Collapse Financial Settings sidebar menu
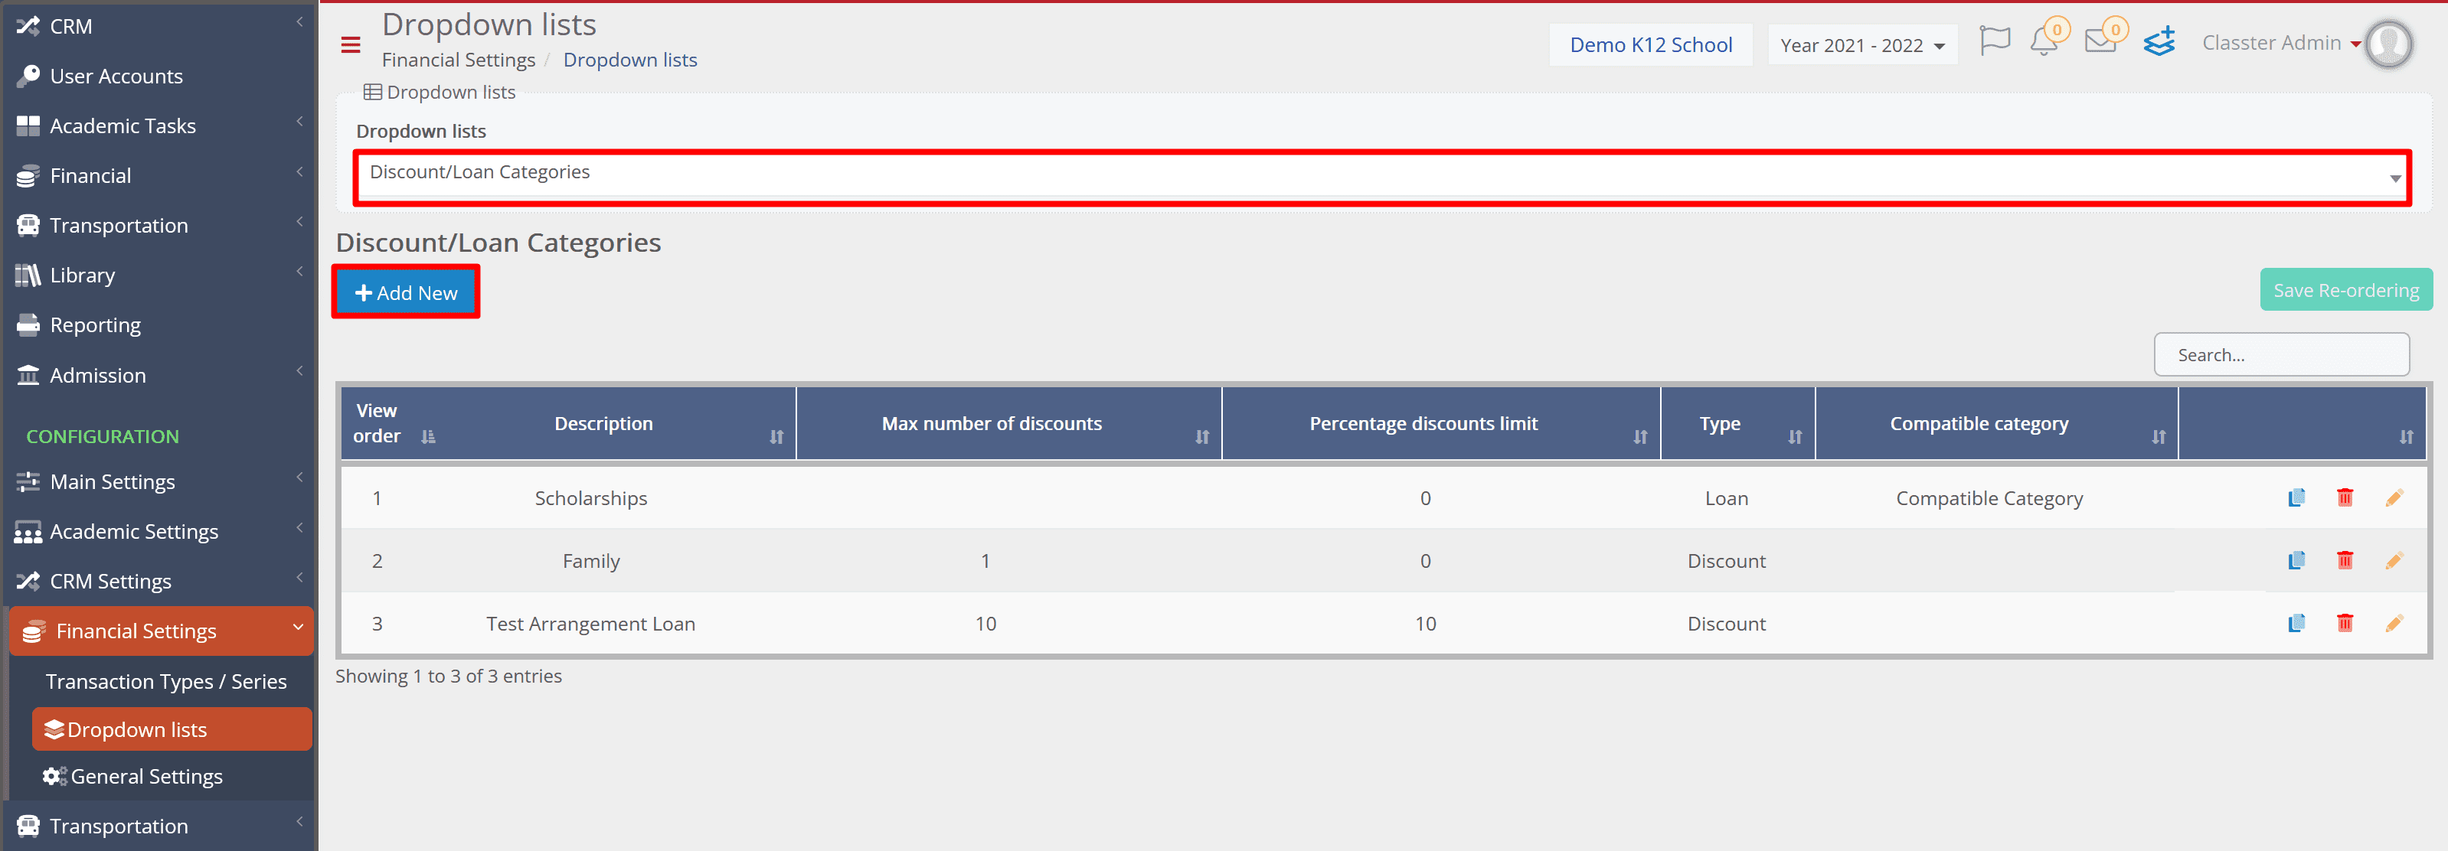Image resolution: width=2448 pixels, height=851 pixels. [161, 631]
